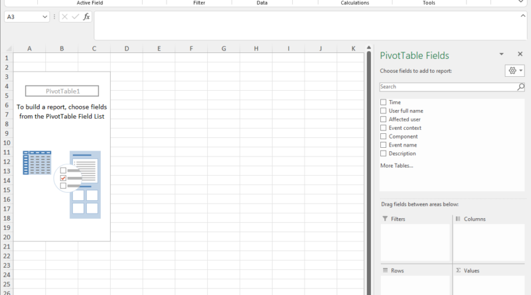Click the formula bar Cancel X icon
The image size is (531, 295).
click(64, 17)
